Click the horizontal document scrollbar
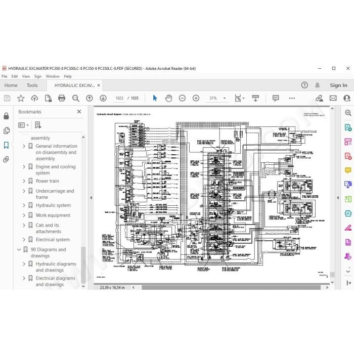The image size is (354, 354). point(231,287)
